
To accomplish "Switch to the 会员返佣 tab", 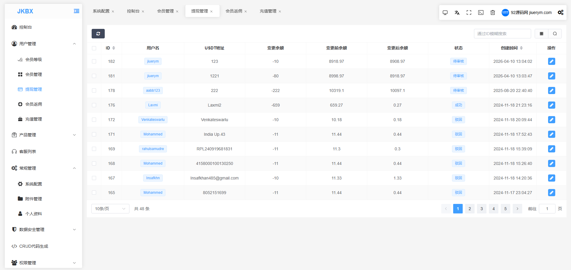I will (234, 11).
